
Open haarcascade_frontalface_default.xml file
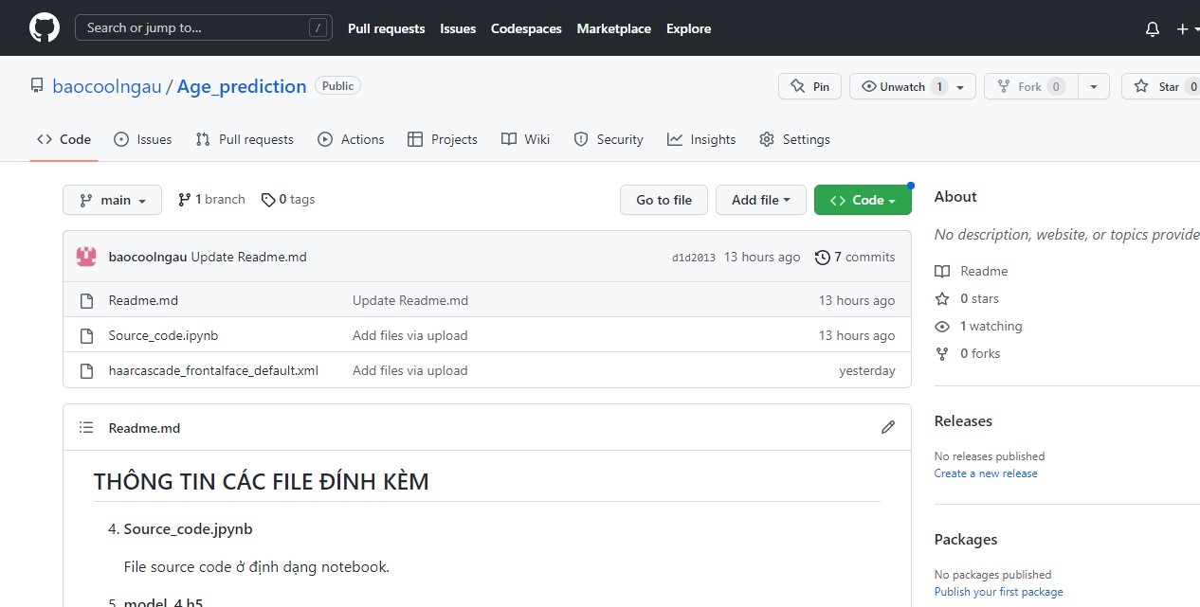213,370
